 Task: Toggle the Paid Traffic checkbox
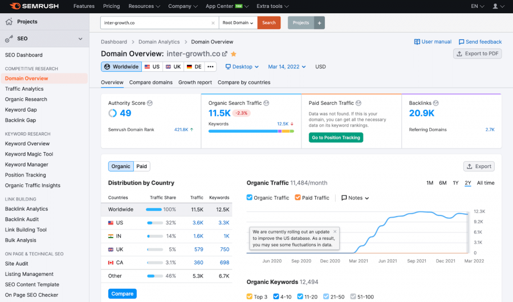(x=298, y=197)
